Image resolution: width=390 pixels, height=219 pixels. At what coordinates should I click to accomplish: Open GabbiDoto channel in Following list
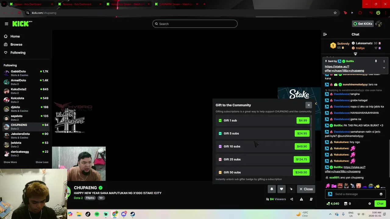pyautogui.click(x=26, y=73)
